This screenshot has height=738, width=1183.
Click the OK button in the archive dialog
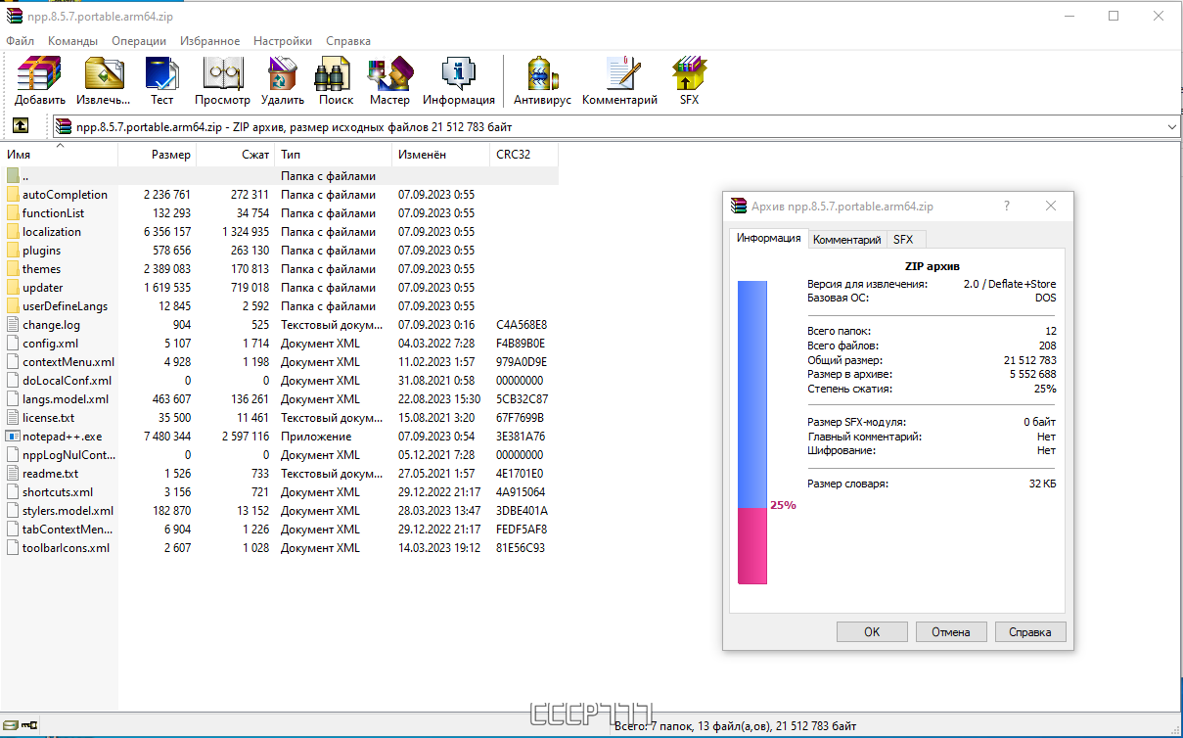click(872, 631)
